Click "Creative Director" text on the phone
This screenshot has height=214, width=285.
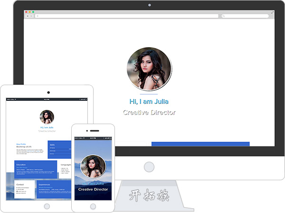(x=93, y=189)
